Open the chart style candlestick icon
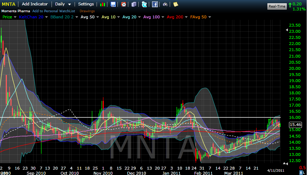 click(102, 4)
